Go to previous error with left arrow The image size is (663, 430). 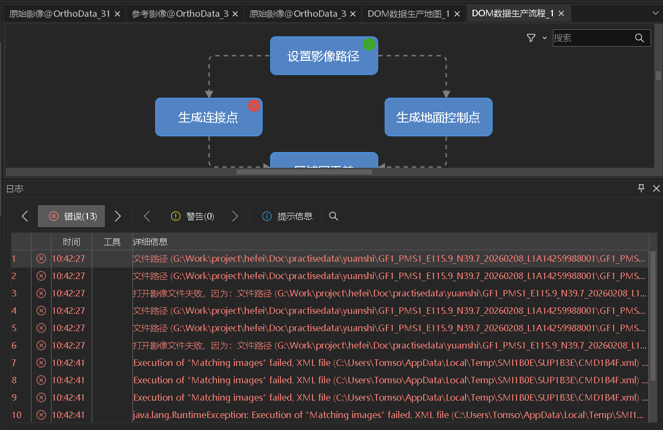point(25,216)
